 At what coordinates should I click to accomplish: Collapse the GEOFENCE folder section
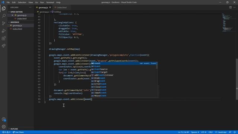pyautogui.click(x=15, y=22)
